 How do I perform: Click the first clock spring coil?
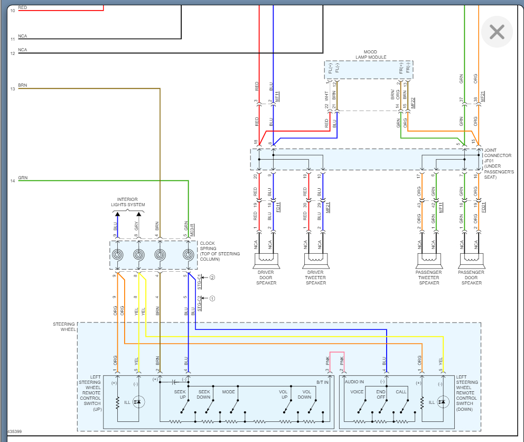[118, 255]
